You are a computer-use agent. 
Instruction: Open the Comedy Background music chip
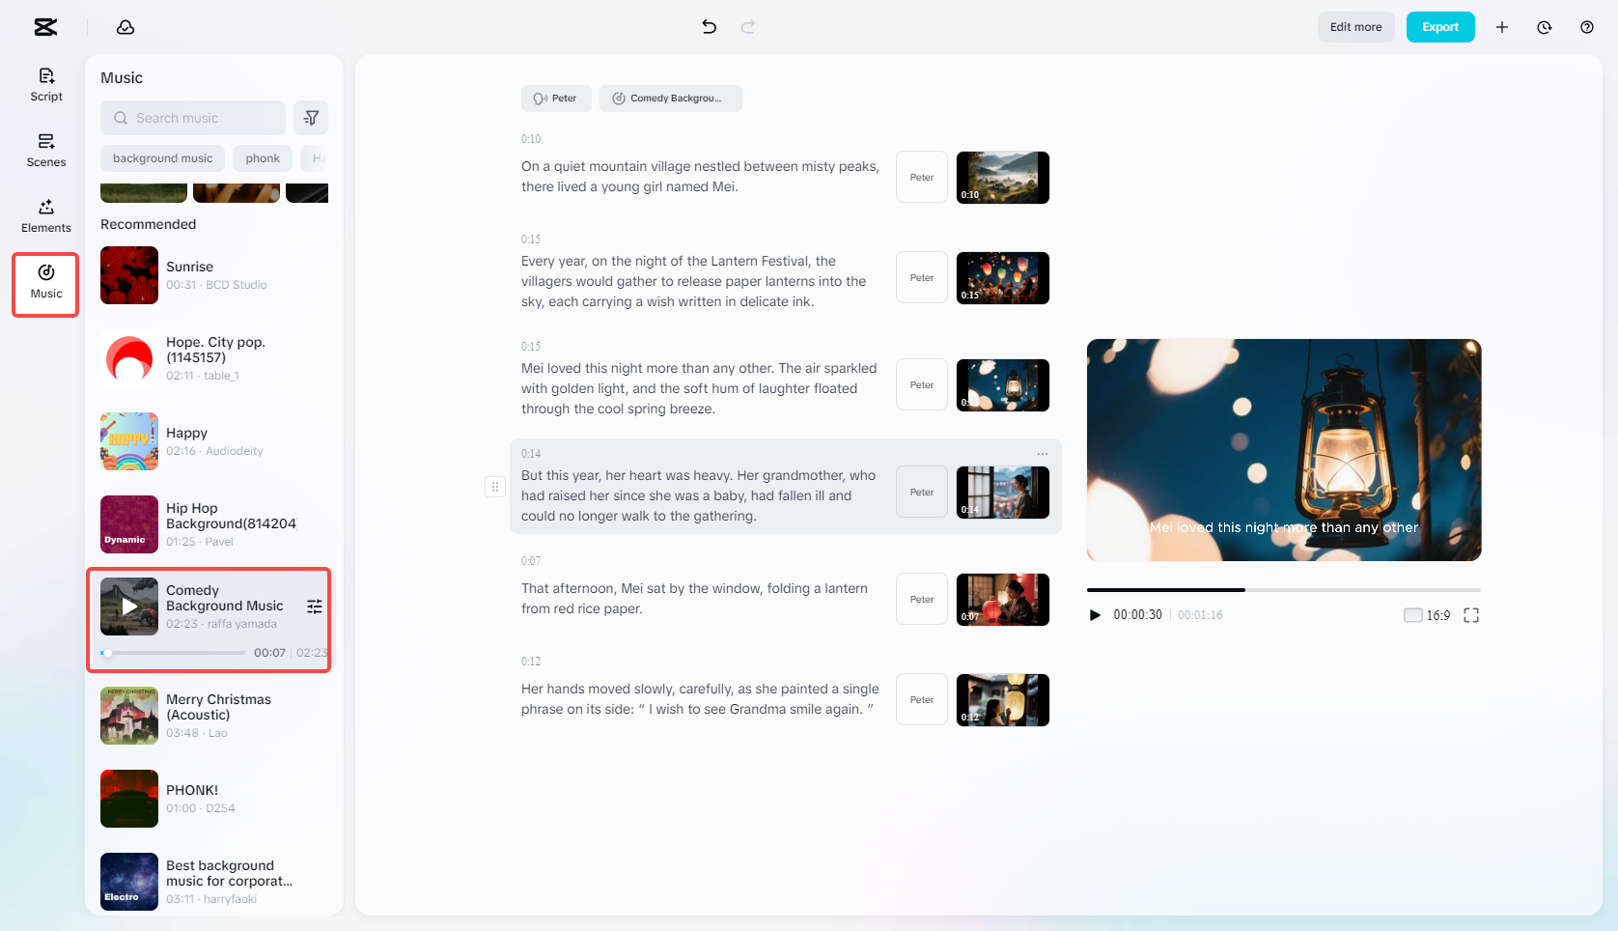click(x=670, y=98)
